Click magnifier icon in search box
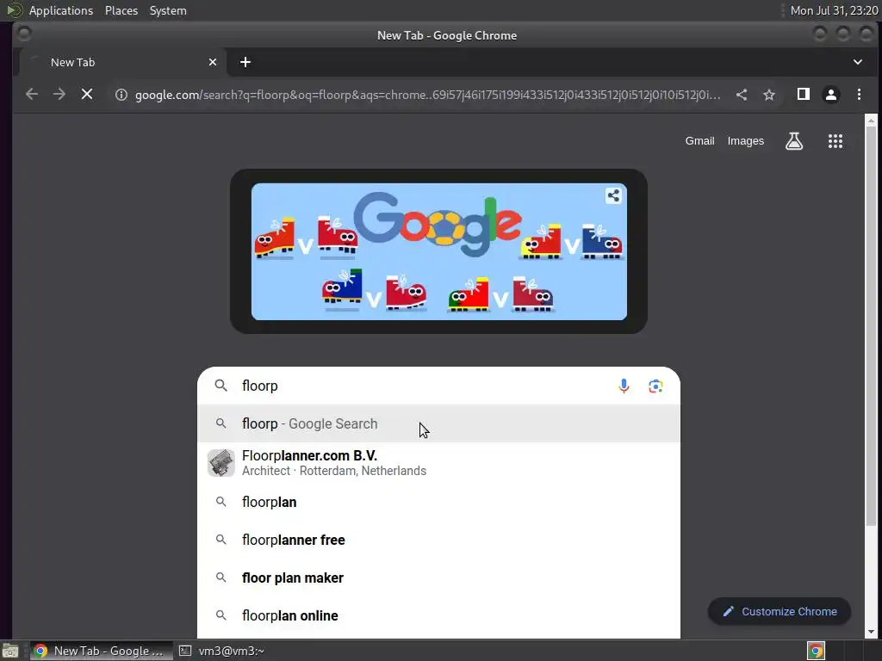Image resolution: width=882 pixels, height=661 pixels. (x=221, y=386)
